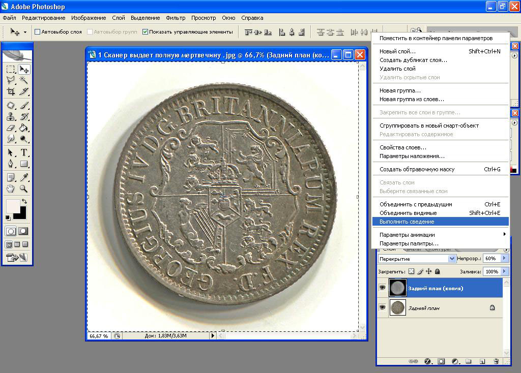
Task: Select the Brush tool
Action: [24, 106]
